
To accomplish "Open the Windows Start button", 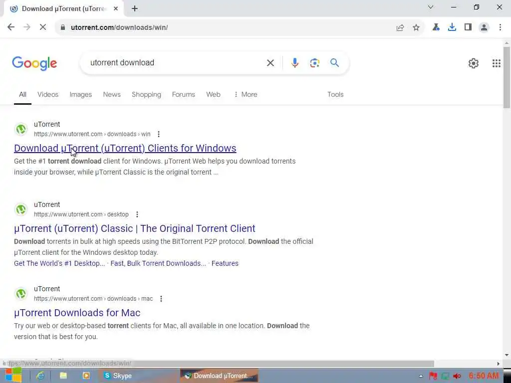I will tap(13, 376).
